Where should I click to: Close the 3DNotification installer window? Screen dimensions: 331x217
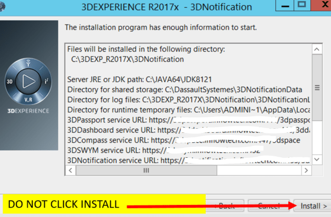click(321, 5)
